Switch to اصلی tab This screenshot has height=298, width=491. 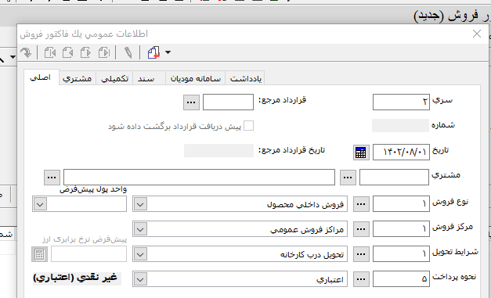[41, 77]
